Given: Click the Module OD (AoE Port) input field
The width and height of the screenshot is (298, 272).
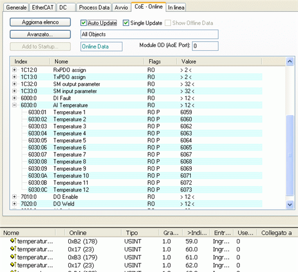Looking at the screenshot, I should coord(205,46).
